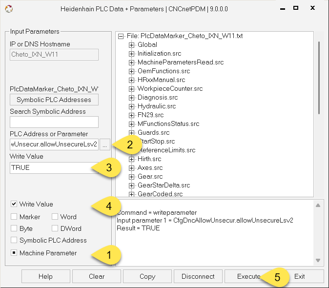Select the Diagnosis.src tree item
The width and height of the screenshot is (329, 288).
point(157,98)
